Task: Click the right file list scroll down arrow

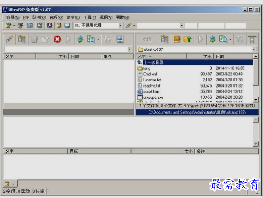Action: pos(256,100)
